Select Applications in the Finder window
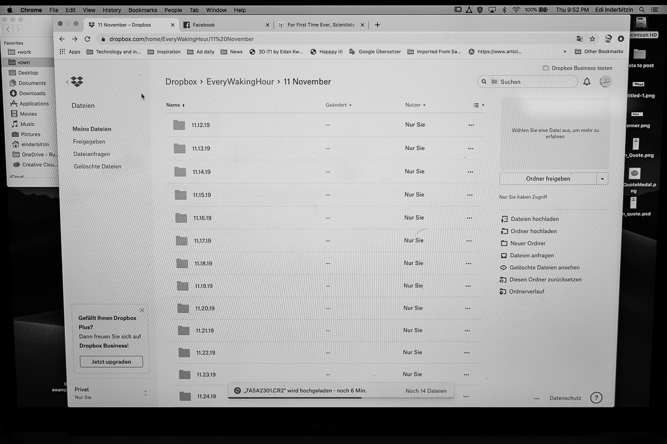667x444 pixels. point(34,103)
